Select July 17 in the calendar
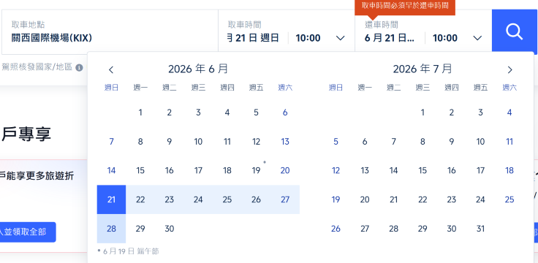 (x=481, y=170)
